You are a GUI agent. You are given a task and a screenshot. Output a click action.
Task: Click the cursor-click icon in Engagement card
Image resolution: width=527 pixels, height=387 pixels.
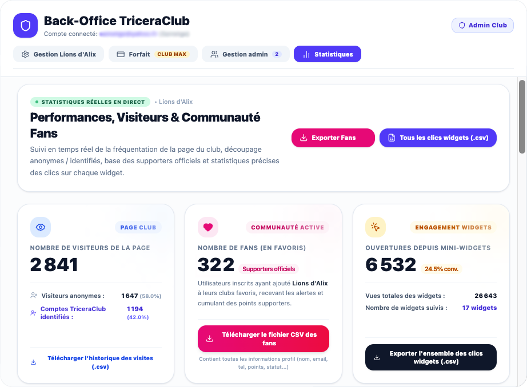point(376,227)
